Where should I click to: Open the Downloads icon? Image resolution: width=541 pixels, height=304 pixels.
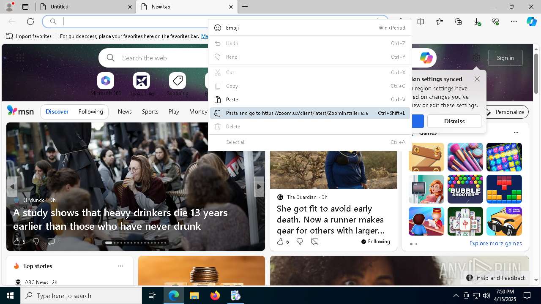(x=477, y=22)
